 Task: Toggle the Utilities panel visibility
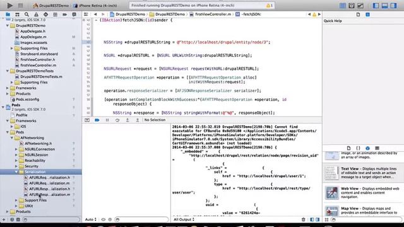[x=393, y=6]
